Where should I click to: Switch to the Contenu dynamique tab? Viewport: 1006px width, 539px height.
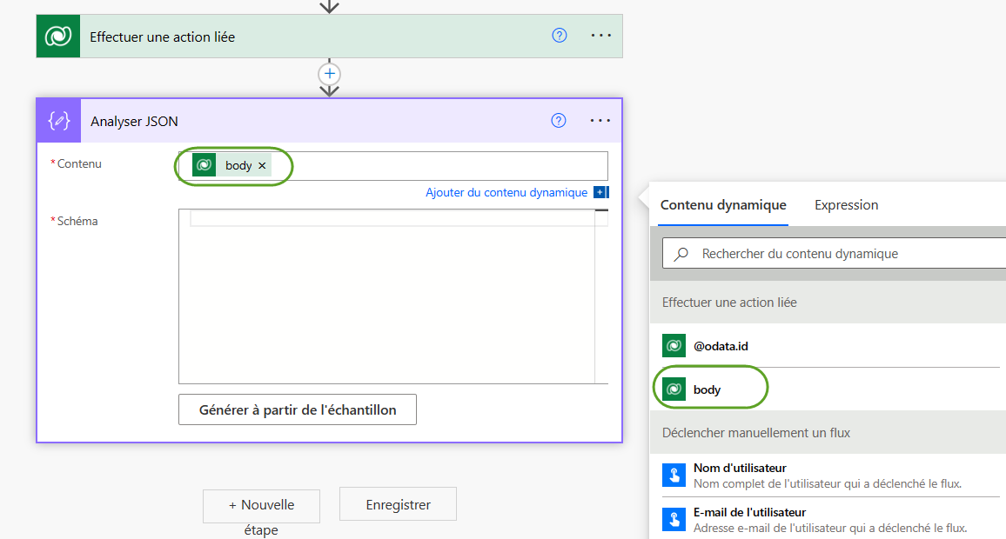(723, 205)
